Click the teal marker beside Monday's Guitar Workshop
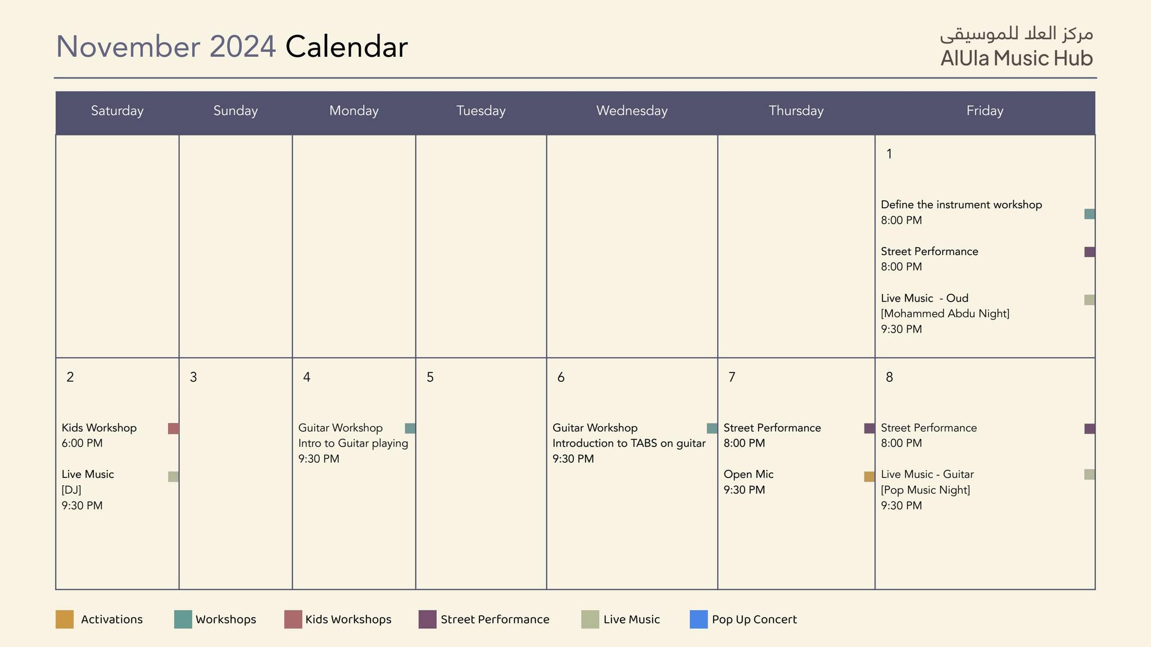1151x647 pixels. coord(410,429)
